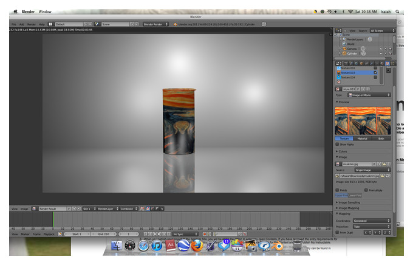This screenshot has width=413, height=265.
Task: Open the Render properties tab icon
Action: [x=346, y=63]
